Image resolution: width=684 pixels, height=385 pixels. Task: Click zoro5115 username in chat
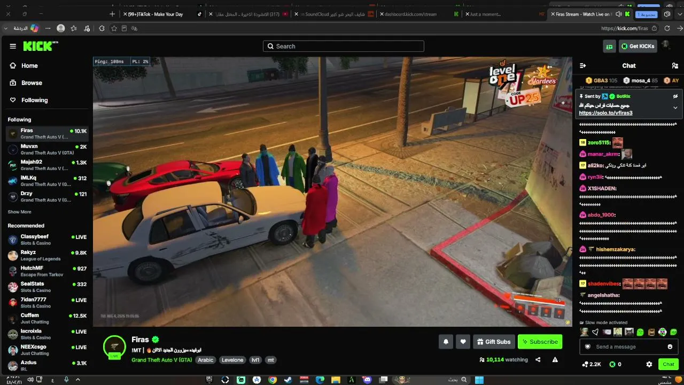click(599, 143)
